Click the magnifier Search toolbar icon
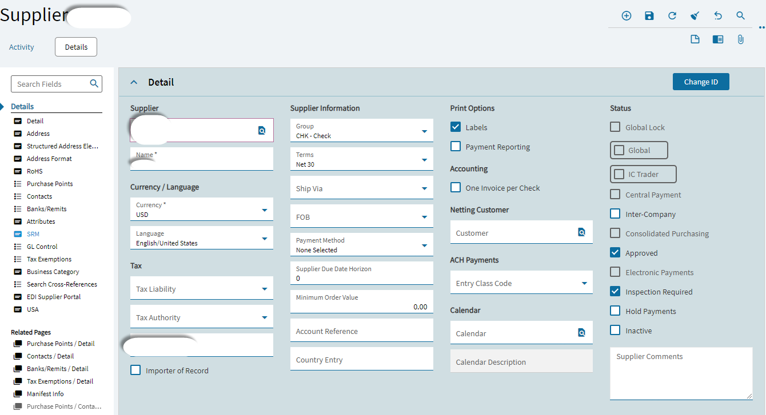 point(741,16)
